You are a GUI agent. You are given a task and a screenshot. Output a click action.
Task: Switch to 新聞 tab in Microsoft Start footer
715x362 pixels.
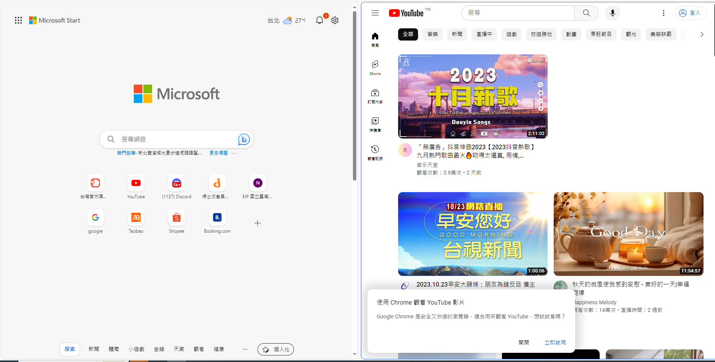(x=94, y=349)
